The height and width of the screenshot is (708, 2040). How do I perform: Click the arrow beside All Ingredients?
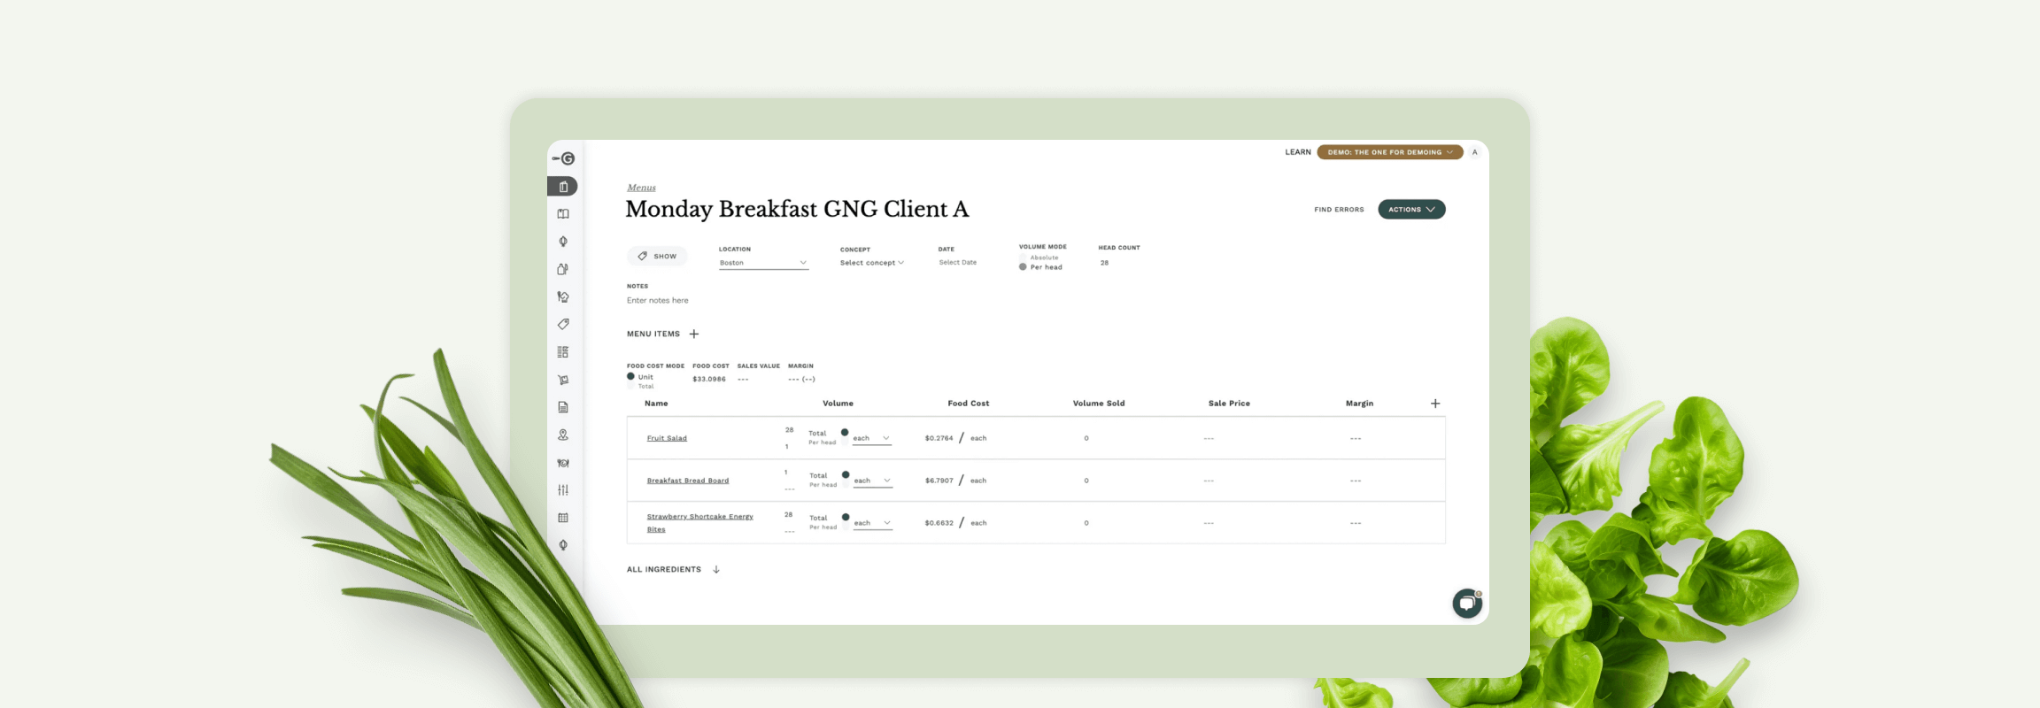click(x=716, y=569)
